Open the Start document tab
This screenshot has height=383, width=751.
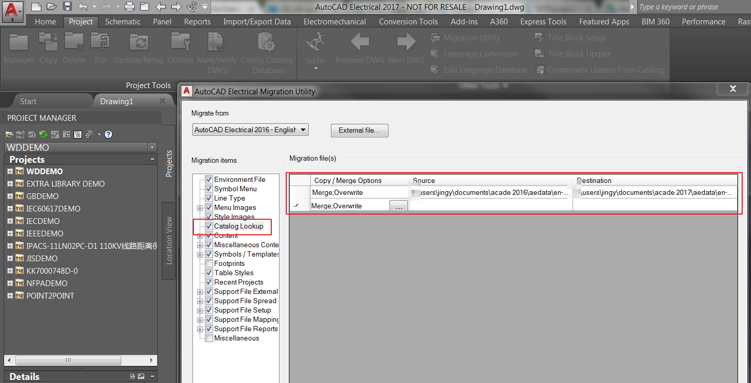click(28, 101)
